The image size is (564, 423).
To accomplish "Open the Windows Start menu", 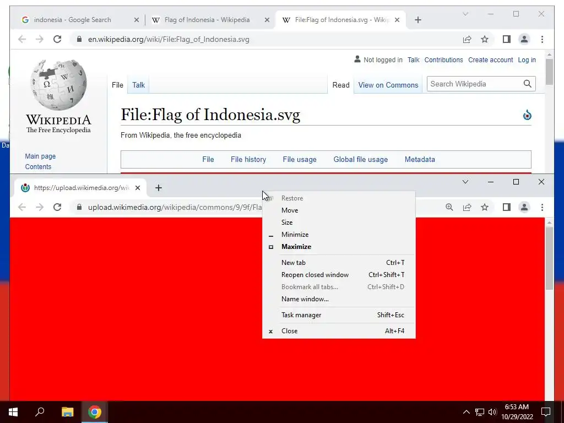I will click(13, 412).
